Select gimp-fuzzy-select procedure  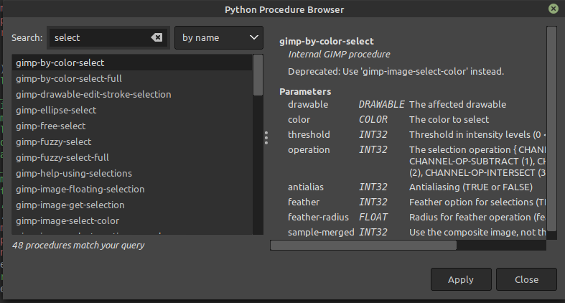(x=54, y=142)
